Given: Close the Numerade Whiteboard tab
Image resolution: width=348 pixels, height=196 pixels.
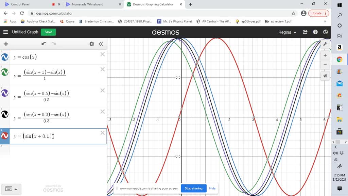Looking at the screenshot, I should click(120, 4).
